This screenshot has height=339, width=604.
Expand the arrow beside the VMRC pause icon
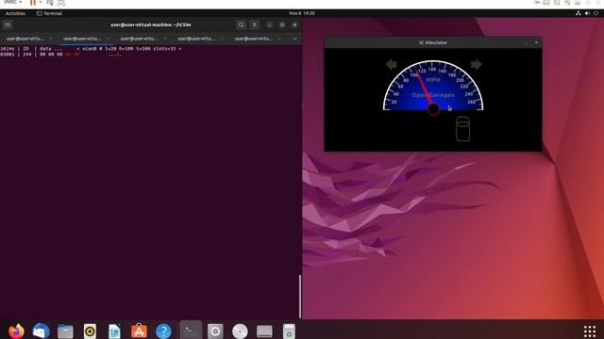pos(41,3)
